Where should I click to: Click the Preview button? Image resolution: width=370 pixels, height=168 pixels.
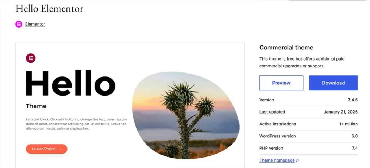[281, 83]
